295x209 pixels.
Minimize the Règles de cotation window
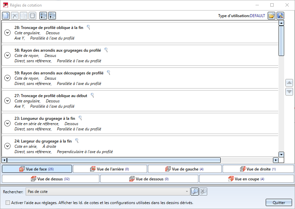[257, 5]
